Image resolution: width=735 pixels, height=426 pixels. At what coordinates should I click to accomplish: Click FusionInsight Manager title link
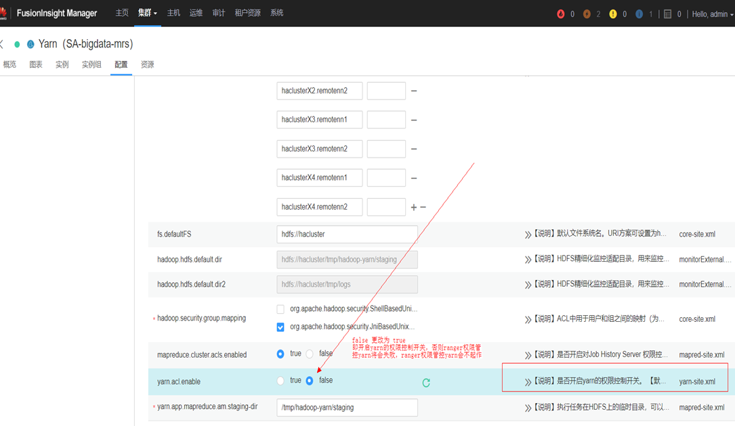57,13
